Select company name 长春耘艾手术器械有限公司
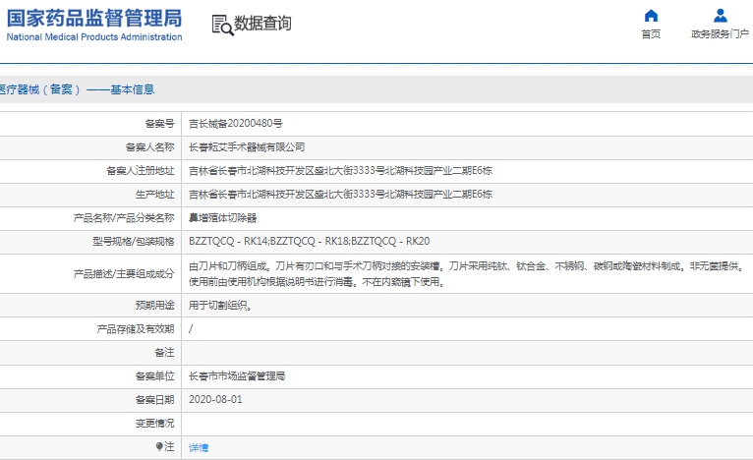Screen dimensions: 753x460 pos(247,146)
